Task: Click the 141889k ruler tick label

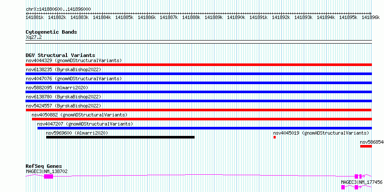Action: pyautogui.click(x=214, y=17)
